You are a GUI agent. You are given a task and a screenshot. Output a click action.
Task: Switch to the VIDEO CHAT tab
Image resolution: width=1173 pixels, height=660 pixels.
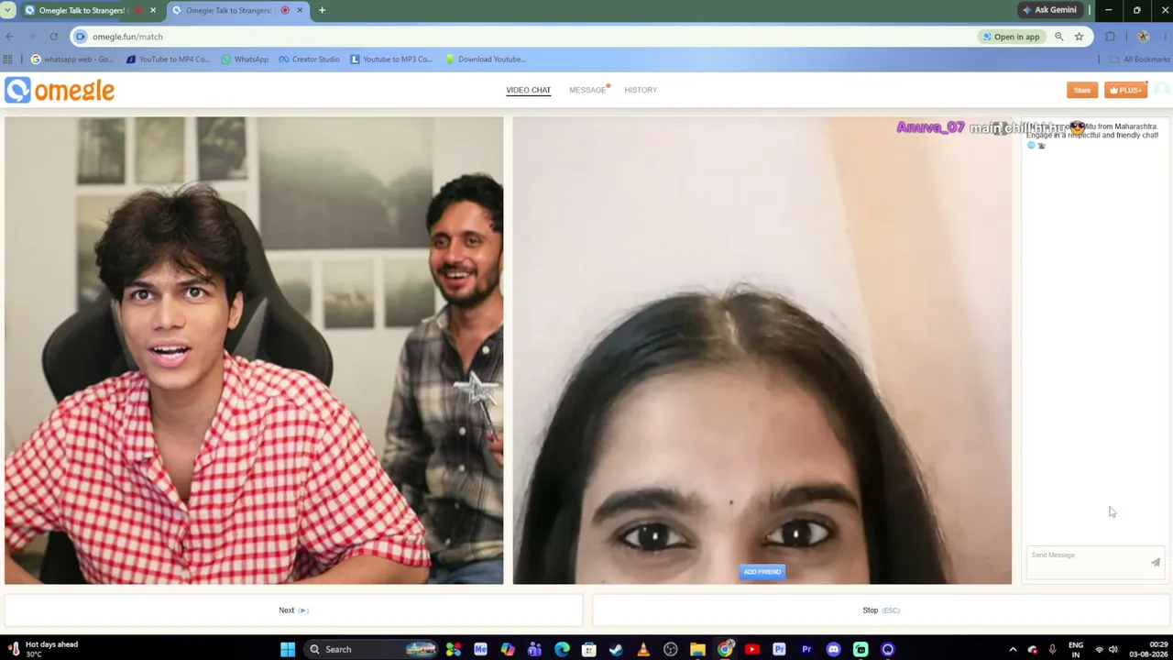pos(528,90)
